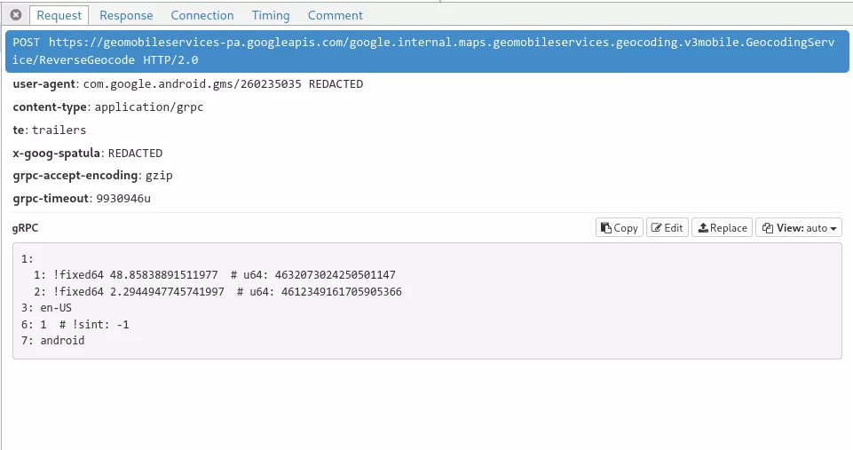
Task: Click the x-goog-spatula REDACTED value
Action: pos(135,154)
